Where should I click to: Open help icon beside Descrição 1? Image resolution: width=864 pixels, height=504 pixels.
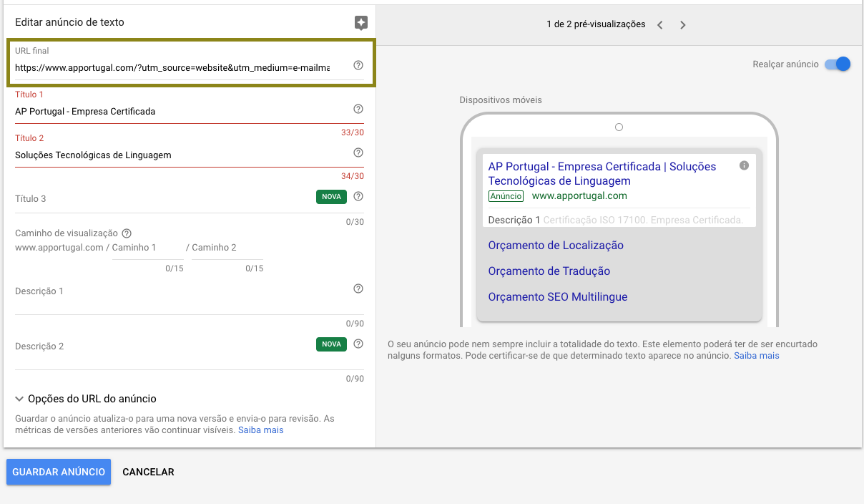point(358,289)
